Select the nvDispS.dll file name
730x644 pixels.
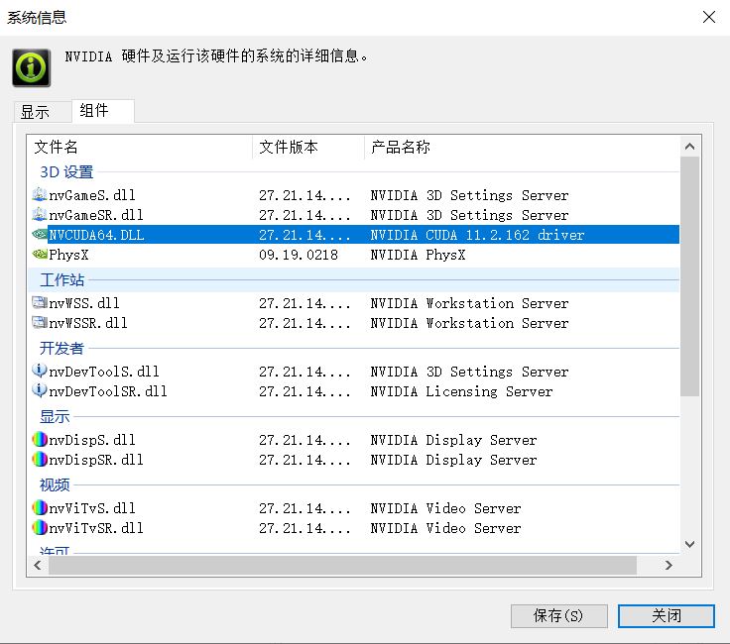pyautogui.click(x=92, y=440)
